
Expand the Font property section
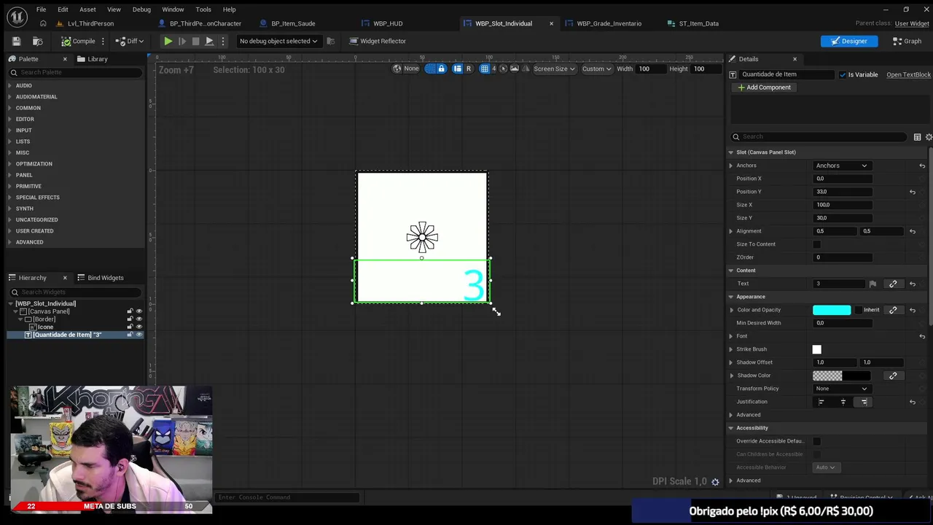(731, 336)
